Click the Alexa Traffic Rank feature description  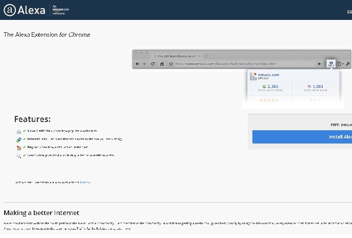(62, 131)
